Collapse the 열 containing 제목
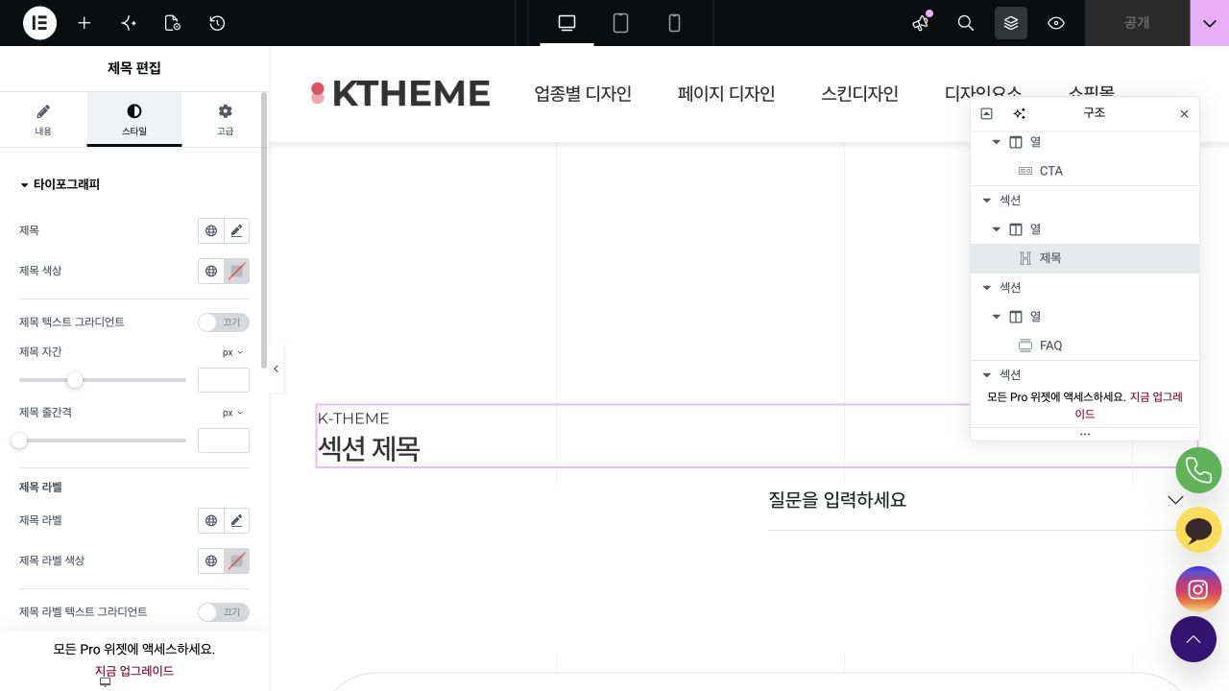Viewport: 1229px width, 691px height. click(x=996, y=229)
